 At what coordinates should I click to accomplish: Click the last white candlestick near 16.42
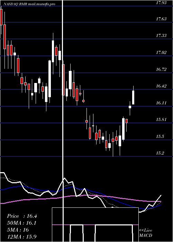tap(133, 97)
